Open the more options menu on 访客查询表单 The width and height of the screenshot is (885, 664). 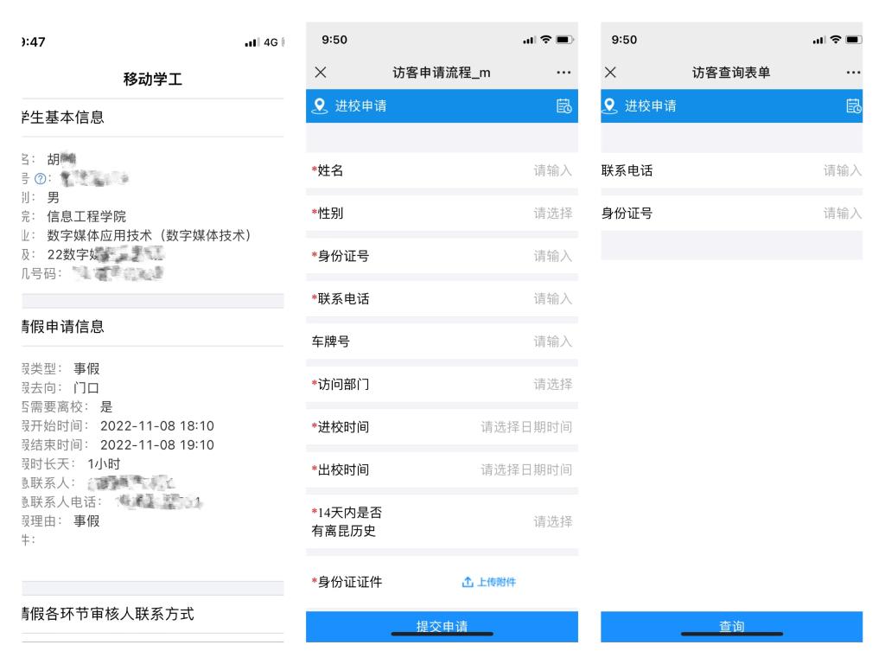(853, 73)
